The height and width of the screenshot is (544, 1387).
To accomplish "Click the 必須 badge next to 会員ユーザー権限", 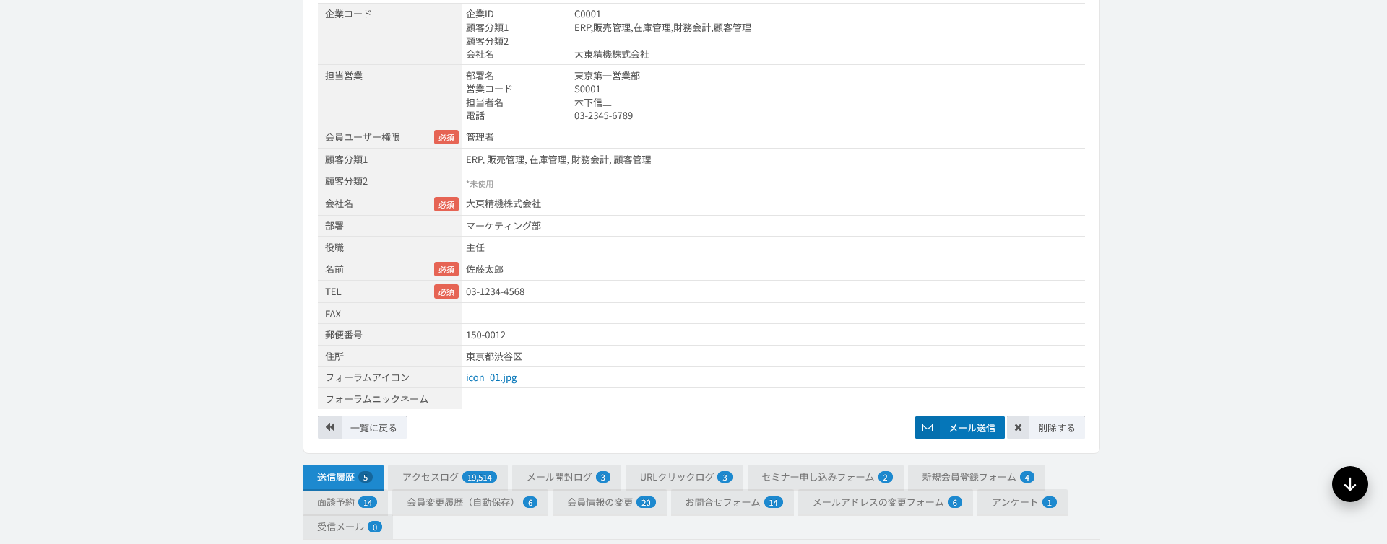I will (x=446, y=137).
